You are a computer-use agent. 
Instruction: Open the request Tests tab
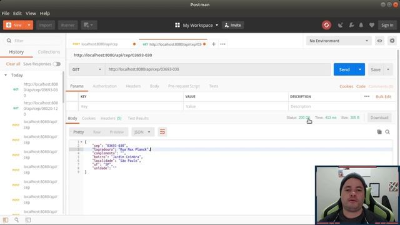(x=214, y=86)
